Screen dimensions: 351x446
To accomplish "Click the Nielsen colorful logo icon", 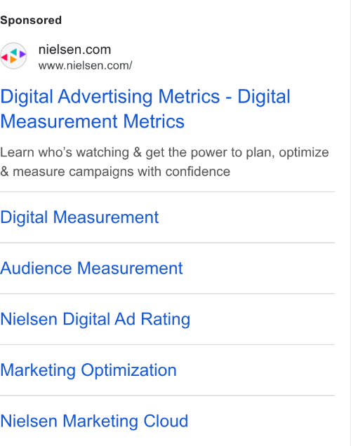I will (x=13, y=56).
